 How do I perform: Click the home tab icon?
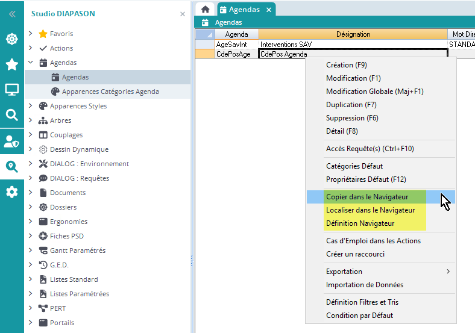click(205, 10)
